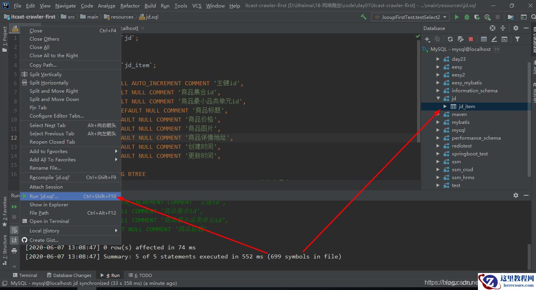The height and width of the screenshot is (290, 536).
Task: Open the JsoupFirstTest.testSelect2 run configuration dropdown
Action: coord(410,17)
